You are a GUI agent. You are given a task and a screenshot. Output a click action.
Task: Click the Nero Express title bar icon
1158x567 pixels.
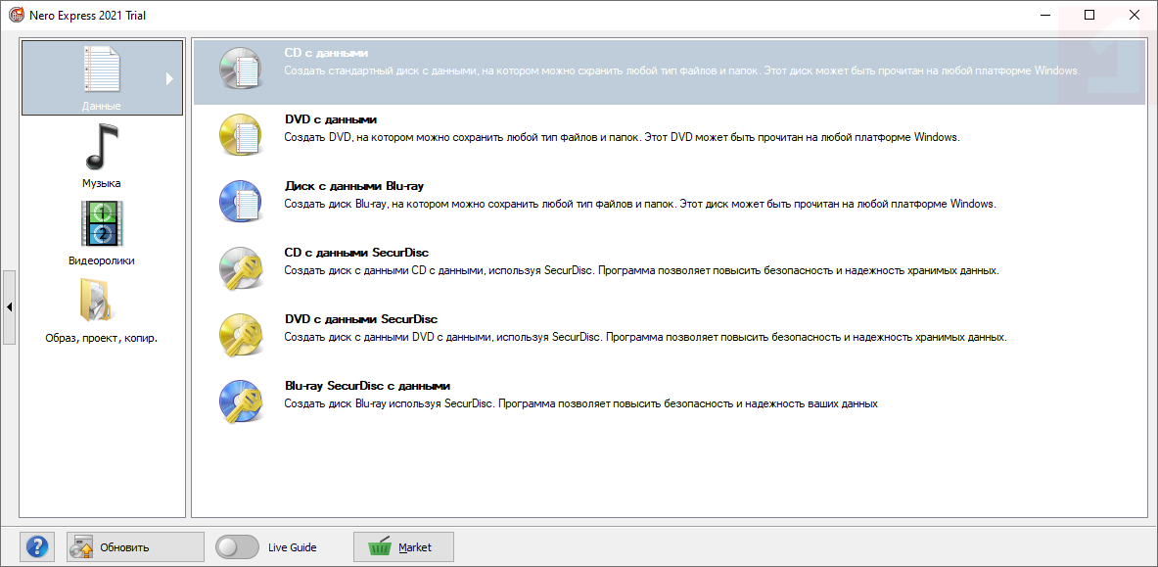pyautogui.click(x=15, y=15)
